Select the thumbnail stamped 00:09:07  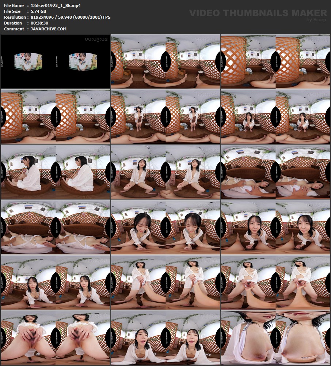point(56,117)
